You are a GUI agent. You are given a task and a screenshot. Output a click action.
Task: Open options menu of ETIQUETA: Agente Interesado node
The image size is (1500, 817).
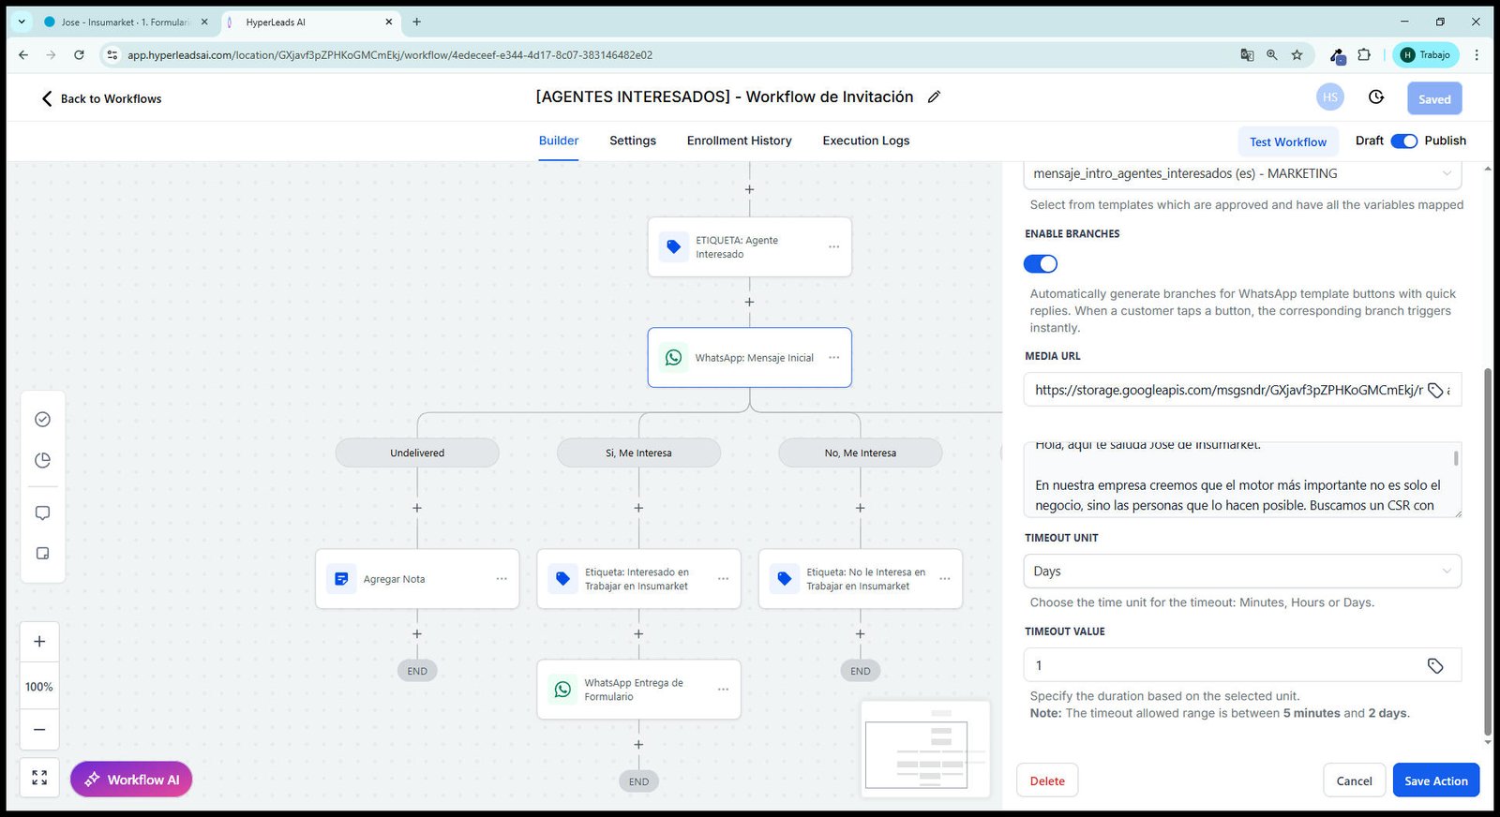[x=833, y=247]
